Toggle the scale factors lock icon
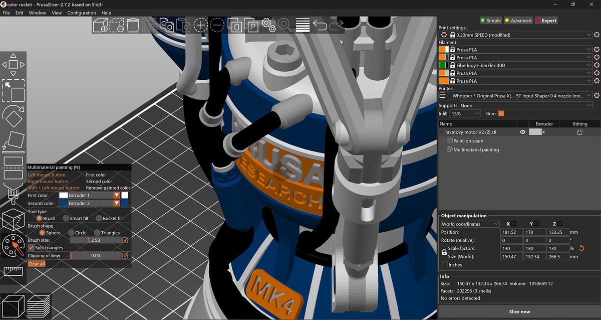The width and height of the screenshot is (601, 320). (x=444, y=252)
